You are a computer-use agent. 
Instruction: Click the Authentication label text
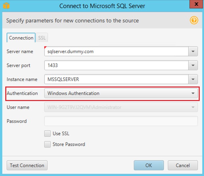point(22,93)
